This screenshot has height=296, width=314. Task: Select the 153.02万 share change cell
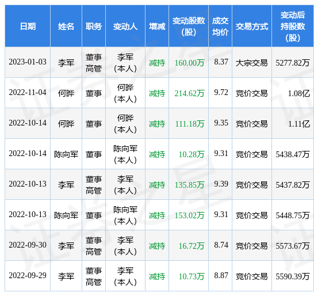click(189, 215)
